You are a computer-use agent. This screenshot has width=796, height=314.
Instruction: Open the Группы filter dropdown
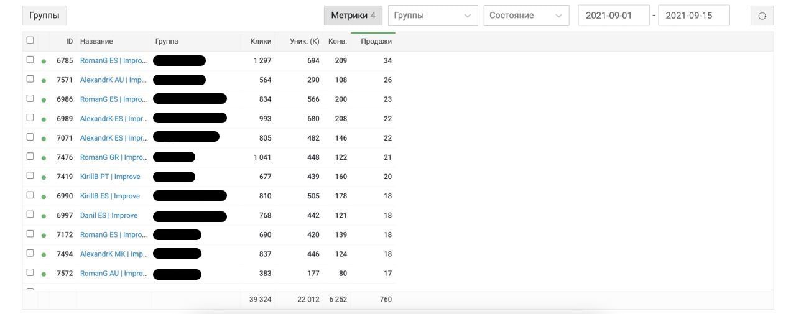click(x=433, y=16)
